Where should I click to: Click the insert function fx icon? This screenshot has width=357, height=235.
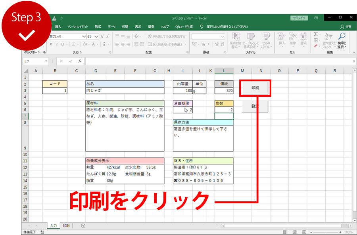80,61
